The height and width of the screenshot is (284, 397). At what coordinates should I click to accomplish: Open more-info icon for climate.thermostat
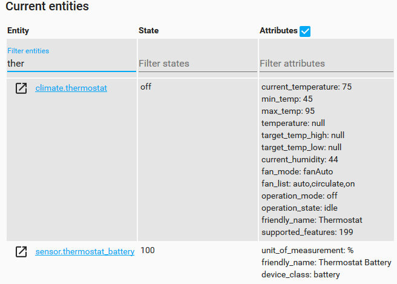21,88
